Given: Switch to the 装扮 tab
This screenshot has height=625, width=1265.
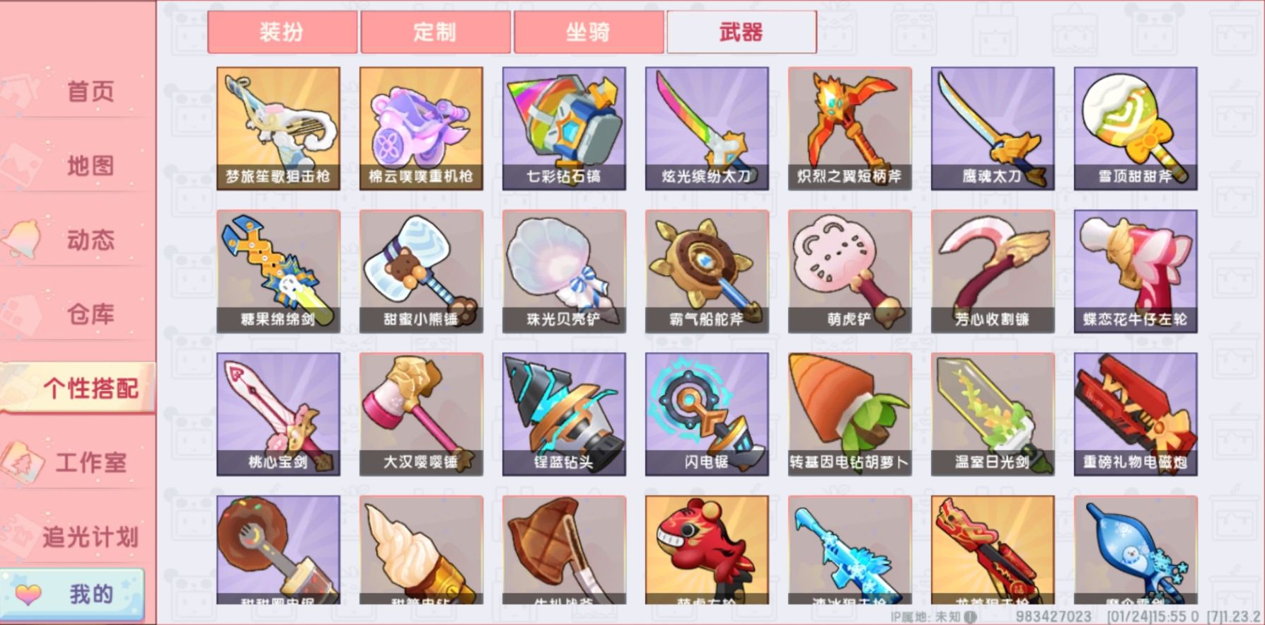Looking at the screenshot, I should (282, 32).
